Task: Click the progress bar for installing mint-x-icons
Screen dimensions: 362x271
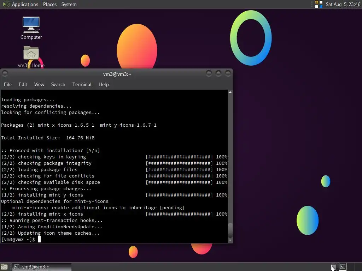Action: pyautogui.click(x=179, y=214)
